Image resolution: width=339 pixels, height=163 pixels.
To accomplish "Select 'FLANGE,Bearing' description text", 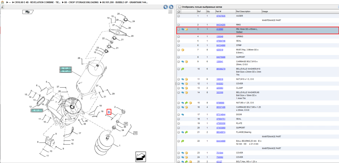I will click(x=244, y=132).
